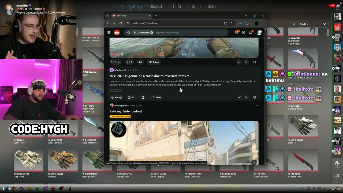Approve the top post with checkmark
343x193 pixels.
pyautogui.click(x=239, y=62)
